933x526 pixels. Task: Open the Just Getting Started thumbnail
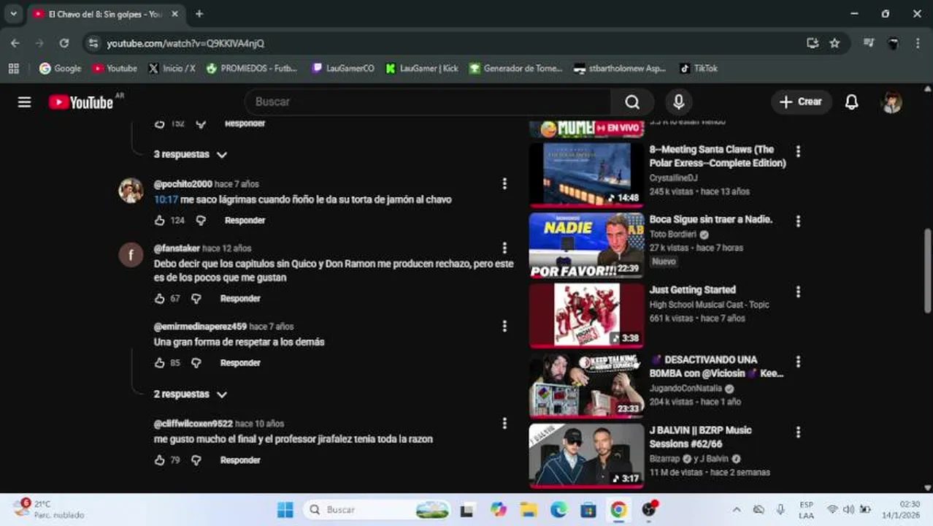pyautogui.click(x=587, y=315)
